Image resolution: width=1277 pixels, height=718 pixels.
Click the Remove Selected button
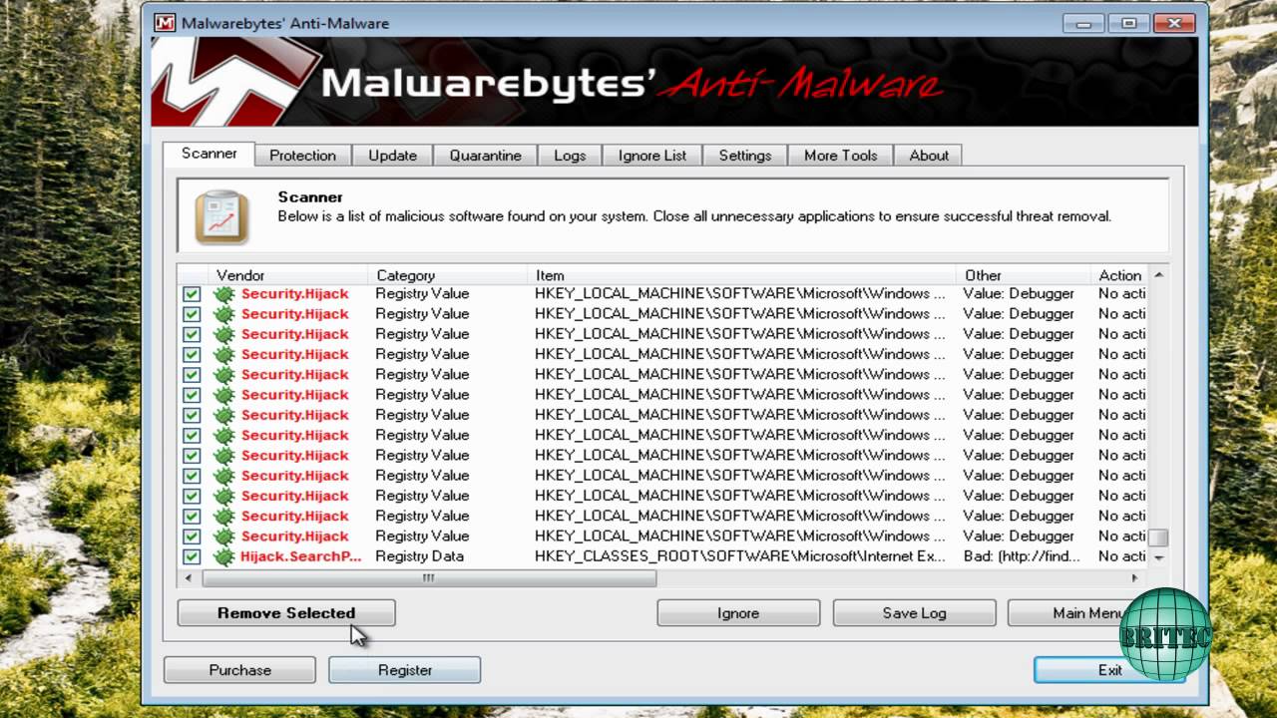tap(286, 613)
